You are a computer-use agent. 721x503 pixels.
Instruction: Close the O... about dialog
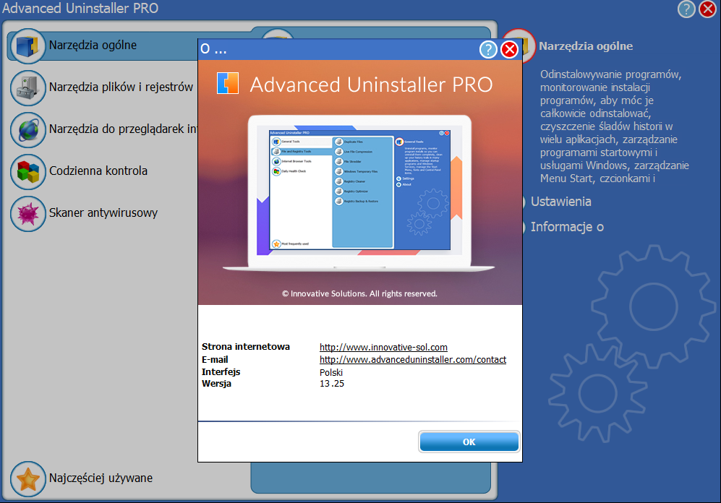(x=509, y=49)
